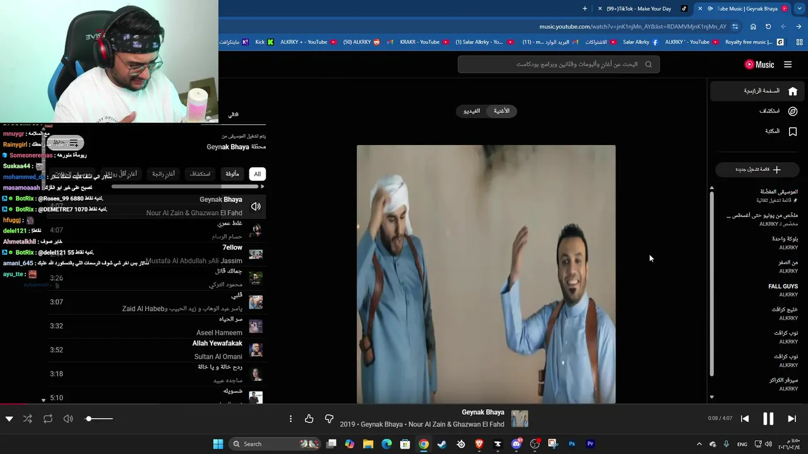Screen dimensions: 808x454
Task: Open the site settings icon by the URL
Action: 735,26
